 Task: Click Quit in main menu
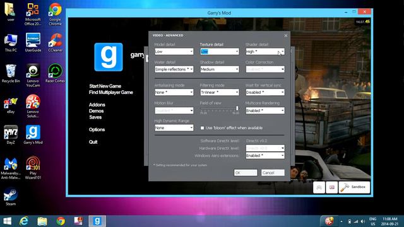tap(93, 142)
